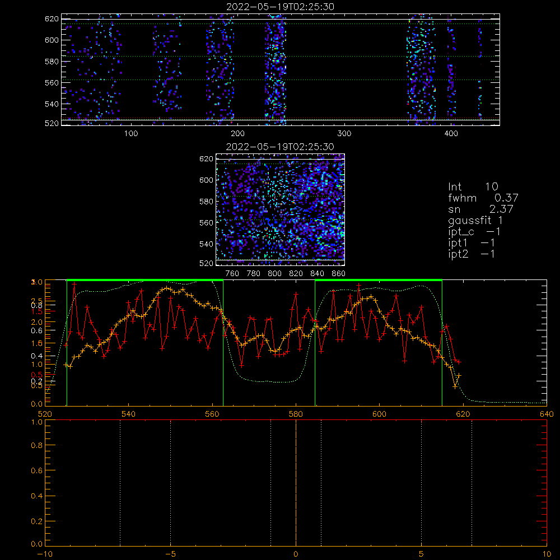Click the '640' tick label on profile plot
Viewport: 560px width, 560px height.
click(x=547, y=414)
